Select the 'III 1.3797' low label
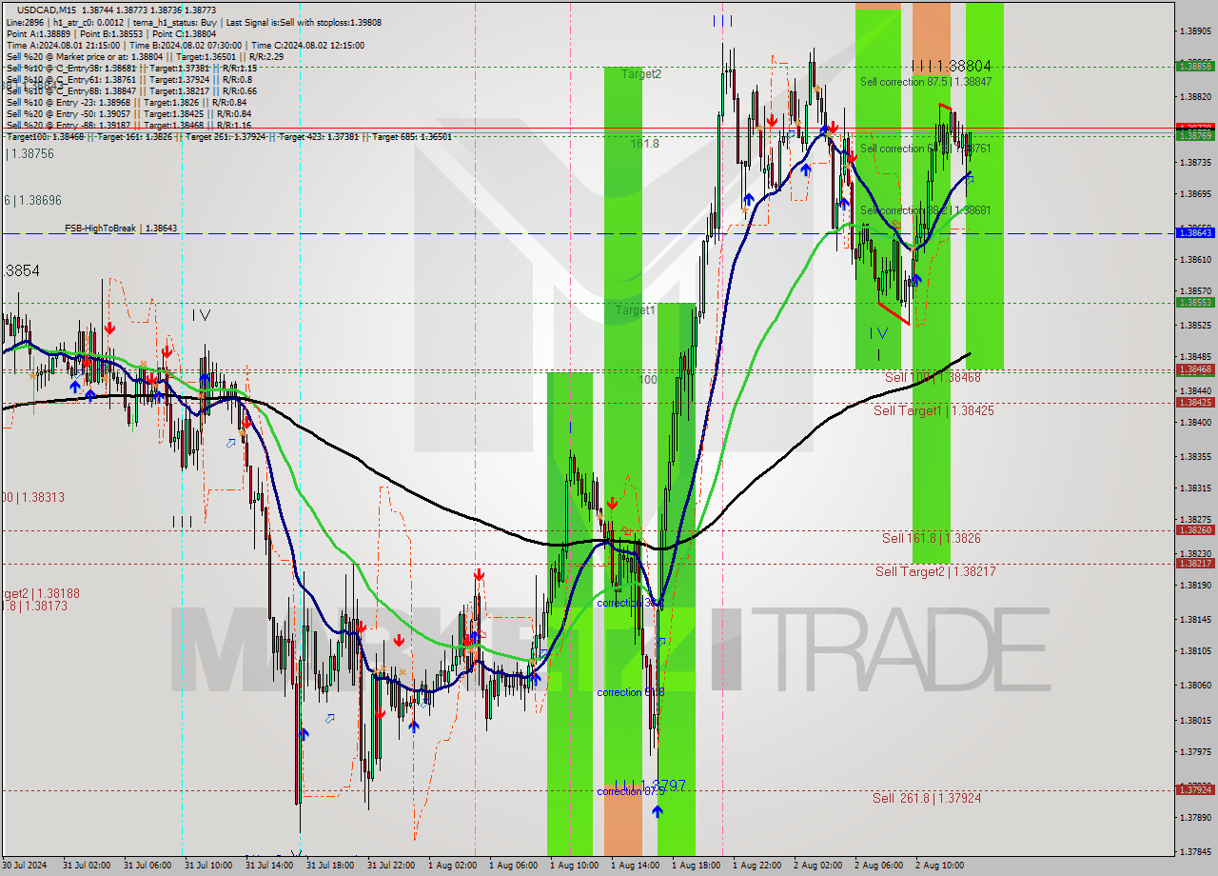This screenshot has width=1218, height=876. pos(649,786)
